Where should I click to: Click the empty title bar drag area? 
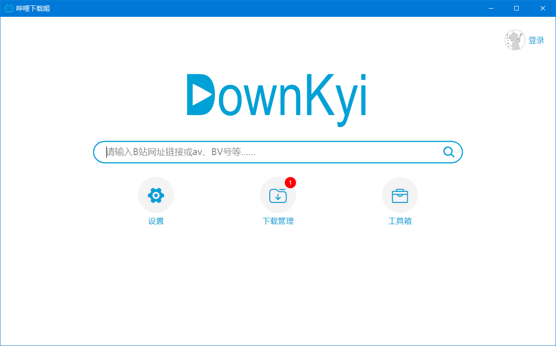pyautogui.click(x=273, y=8)
